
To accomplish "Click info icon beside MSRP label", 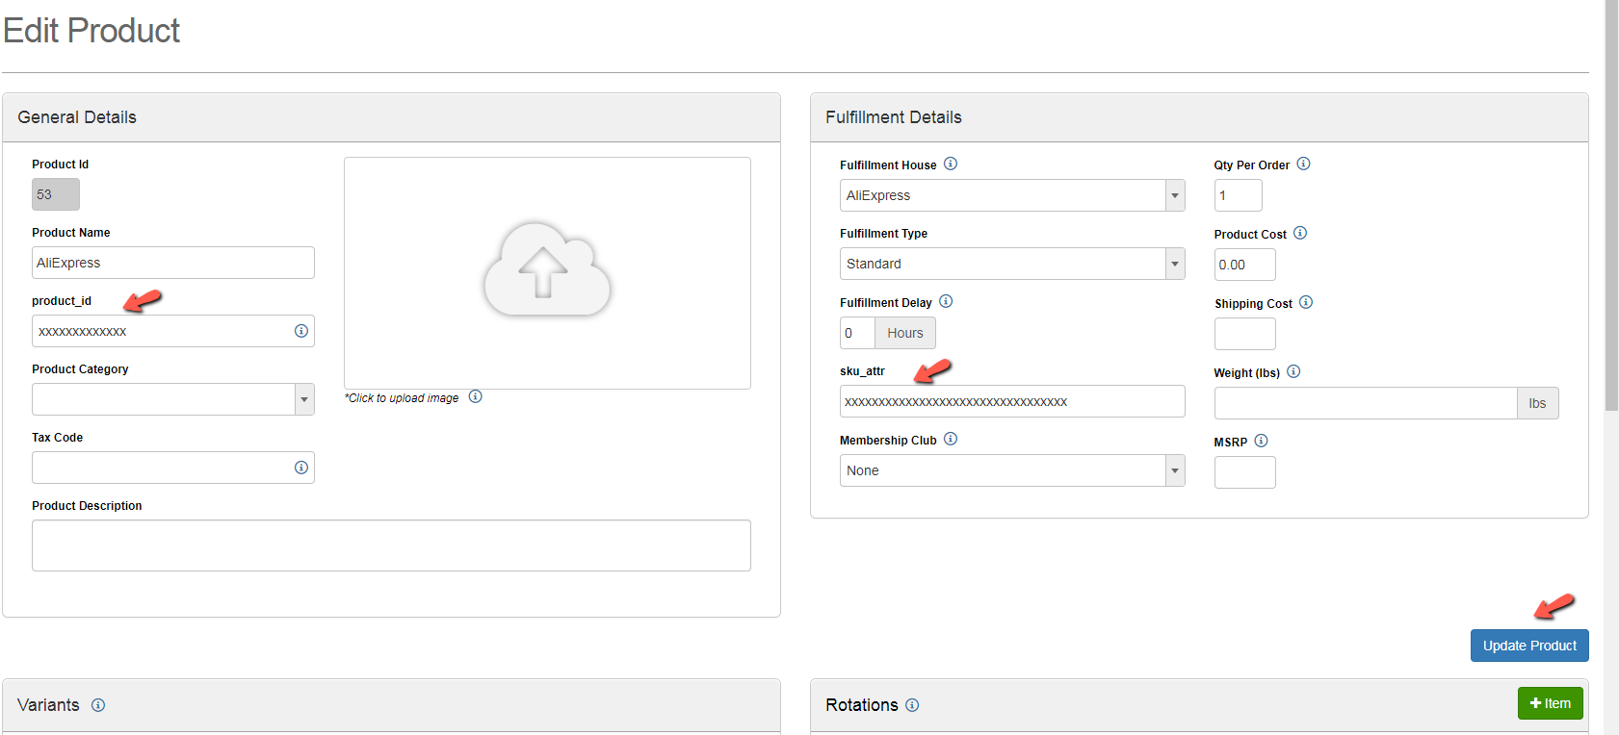I will click(1262, 441).
